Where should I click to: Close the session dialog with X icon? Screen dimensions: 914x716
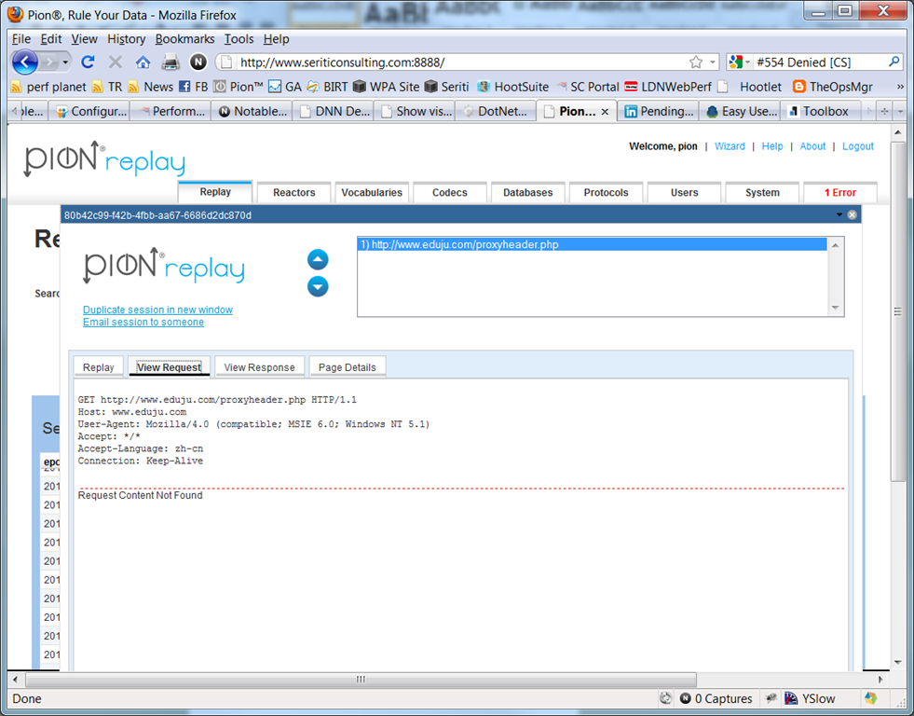pyautogui.click(x=852, y=215)
